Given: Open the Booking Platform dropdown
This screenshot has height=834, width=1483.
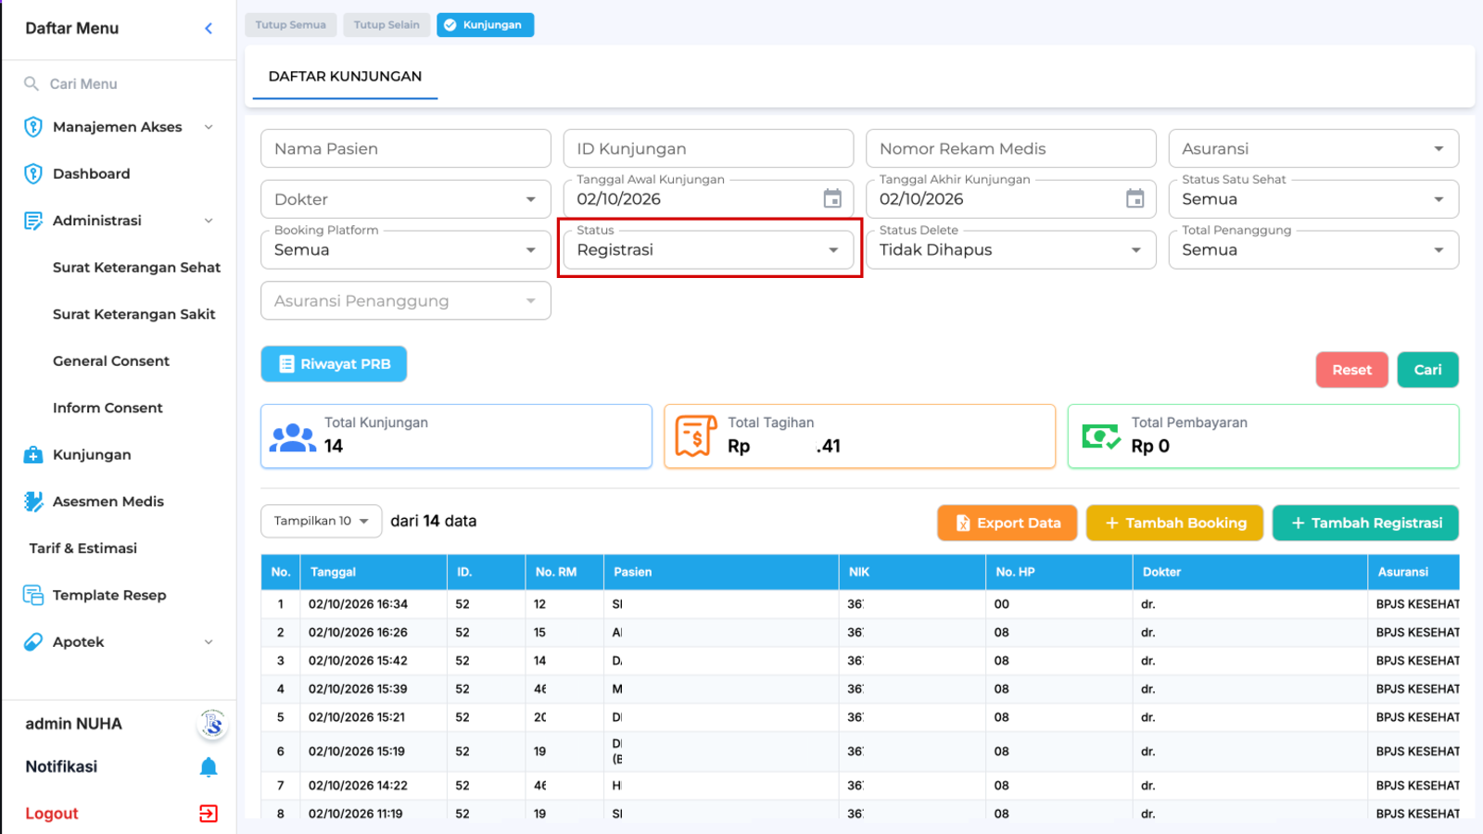Looking at the screenshot, I should (406, 250).
